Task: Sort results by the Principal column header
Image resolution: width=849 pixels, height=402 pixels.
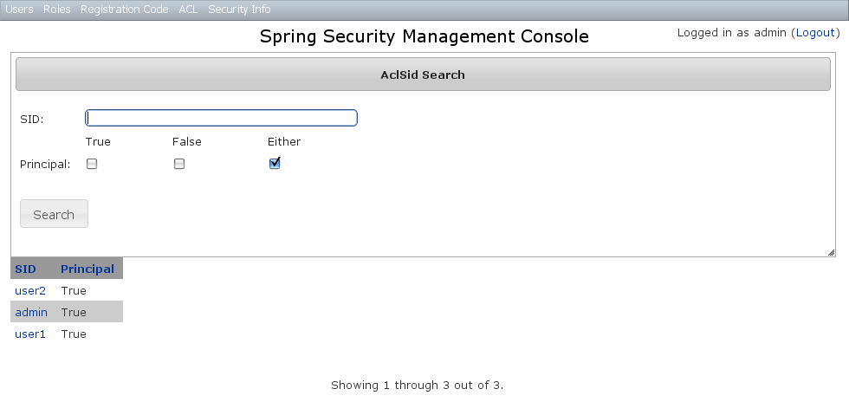Action: coord(87,269)
